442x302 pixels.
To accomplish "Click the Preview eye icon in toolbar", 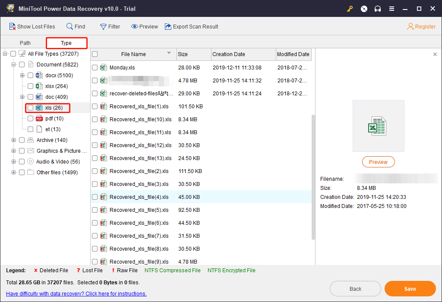I will (135, 26).
